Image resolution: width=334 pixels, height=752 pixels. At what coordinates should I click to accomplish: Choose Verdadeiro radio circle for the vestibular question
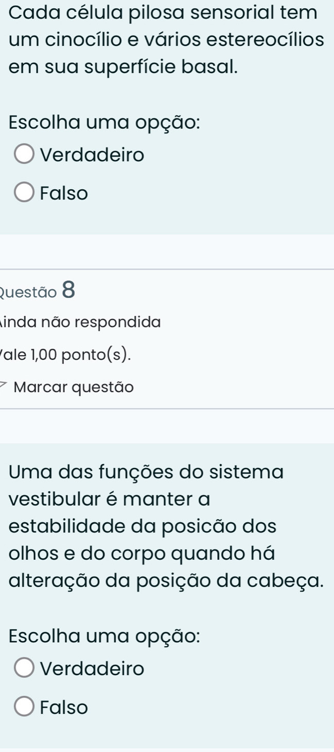24,669
